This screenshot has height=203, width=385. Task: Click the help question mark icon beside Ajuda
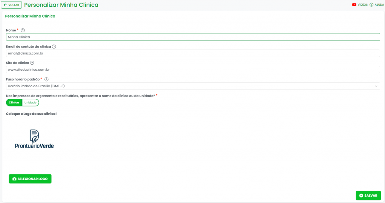click(x=371, y=5)
